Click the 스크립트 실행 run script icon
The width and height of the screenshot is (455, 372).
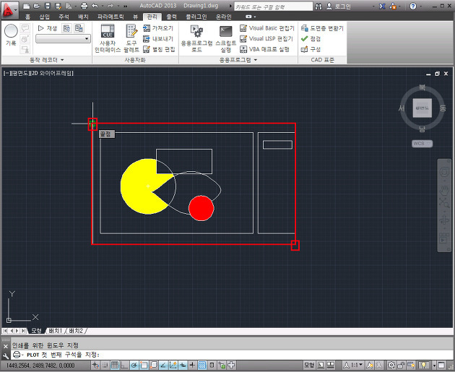[226, 38]
